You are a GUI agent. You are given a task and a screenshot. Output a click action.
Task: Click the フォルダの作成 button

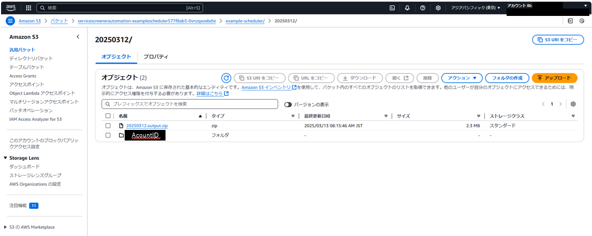(x=507, y=78)
